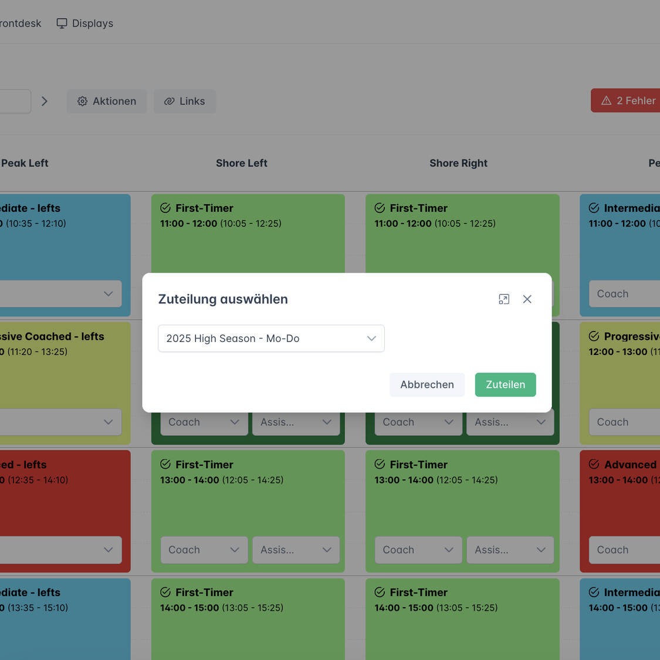Open the Aktionen menu
This screenshot has width=660, height=660.
(107, 101)
